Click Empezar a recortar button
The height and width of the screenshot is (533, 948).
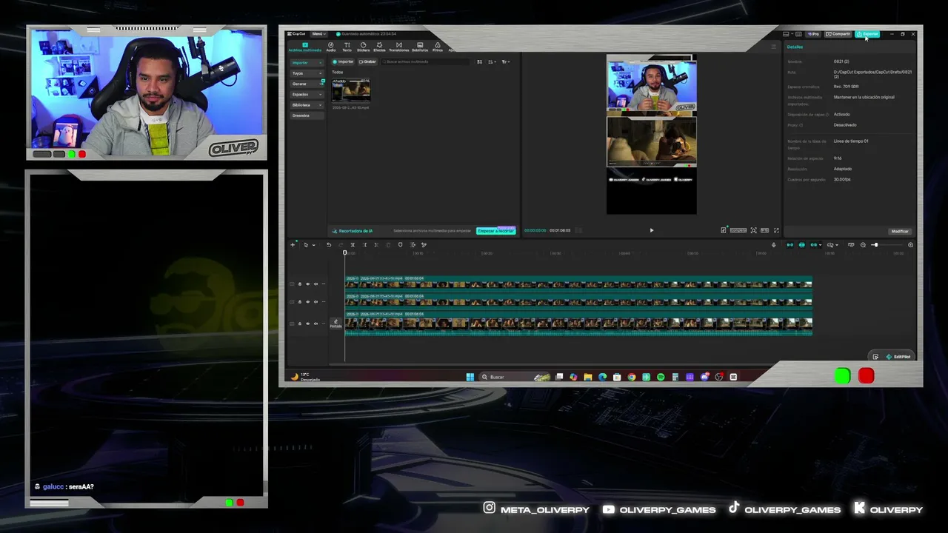tap(495, 231)
